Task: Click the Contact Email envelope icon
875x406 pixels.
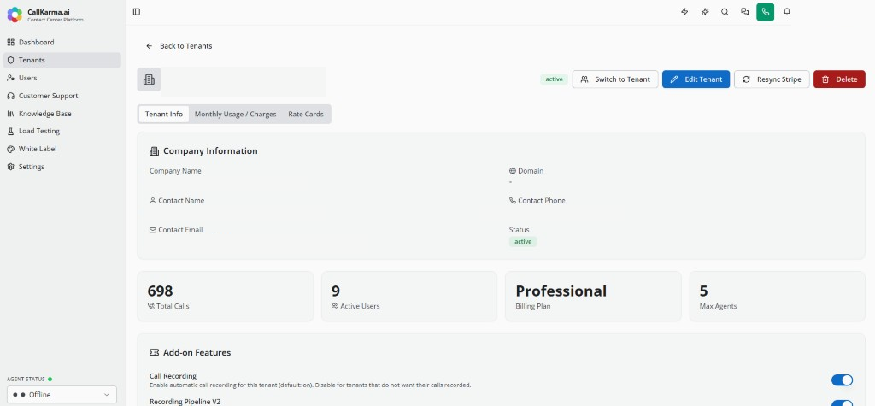Action: (x=153, y=230)
